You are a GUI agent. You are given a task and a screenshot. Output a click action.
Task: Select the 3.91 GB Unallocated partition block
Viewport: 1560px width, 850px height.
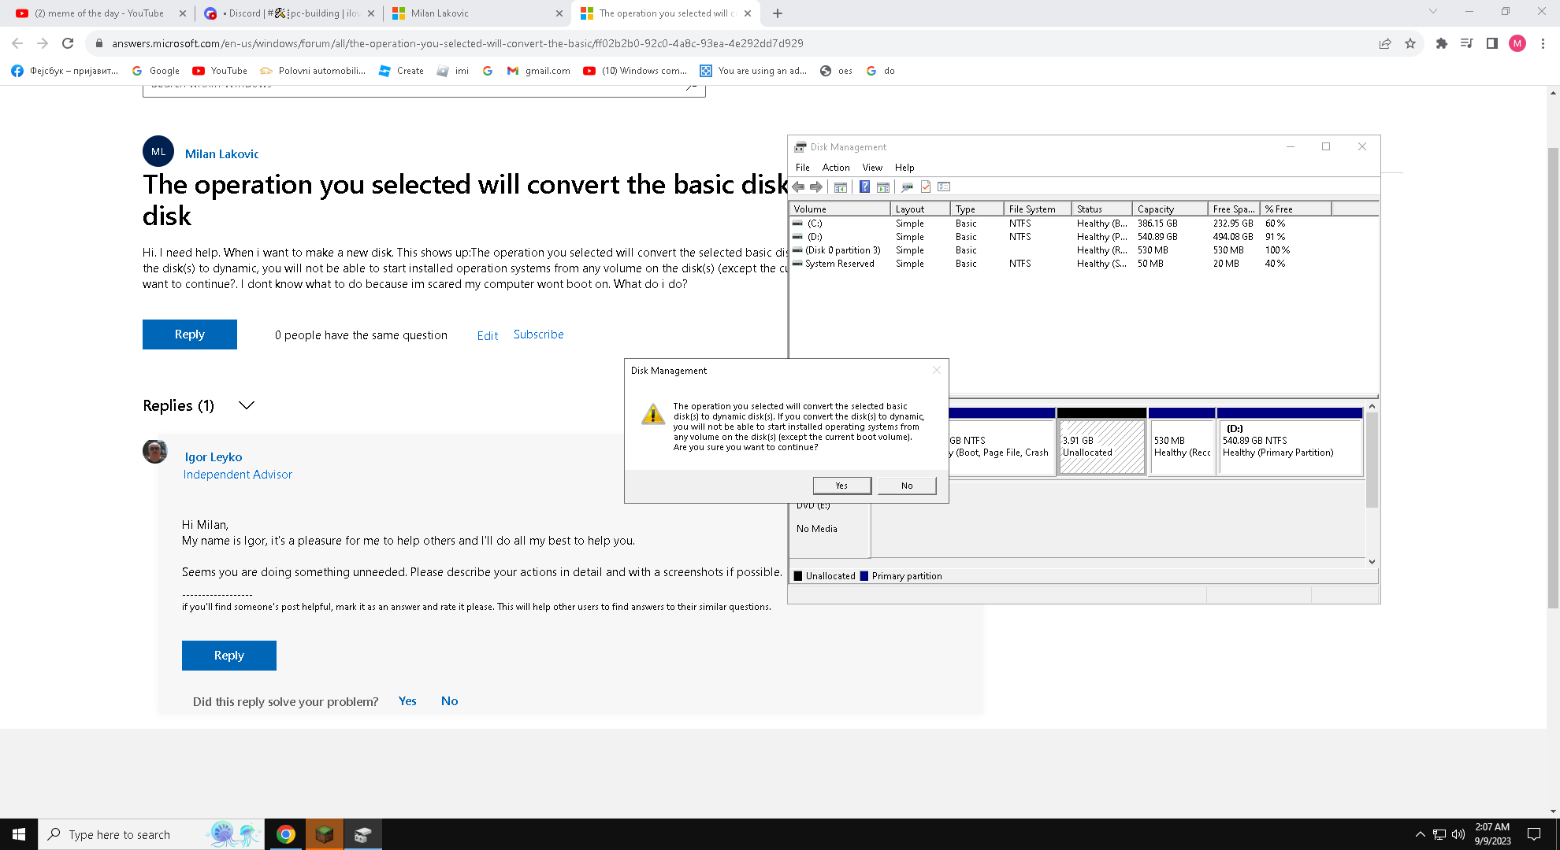point(1101,446)
